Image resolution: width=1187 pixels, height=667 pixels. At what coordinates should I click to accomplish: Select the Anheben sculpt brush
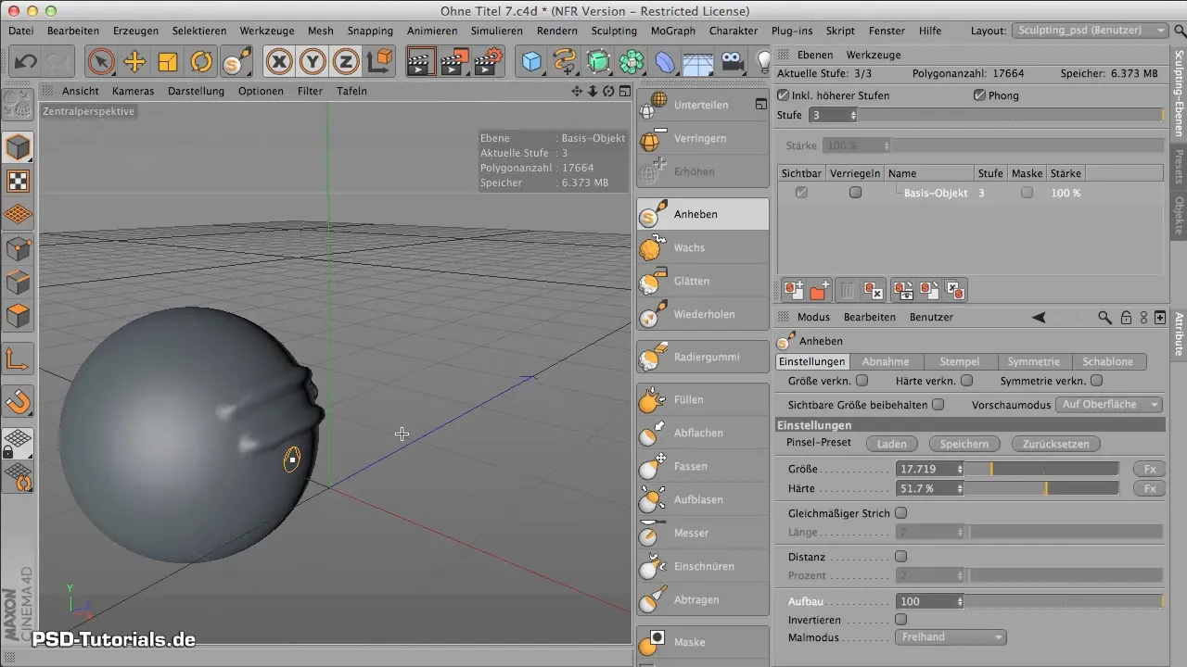tap(702, 214)
